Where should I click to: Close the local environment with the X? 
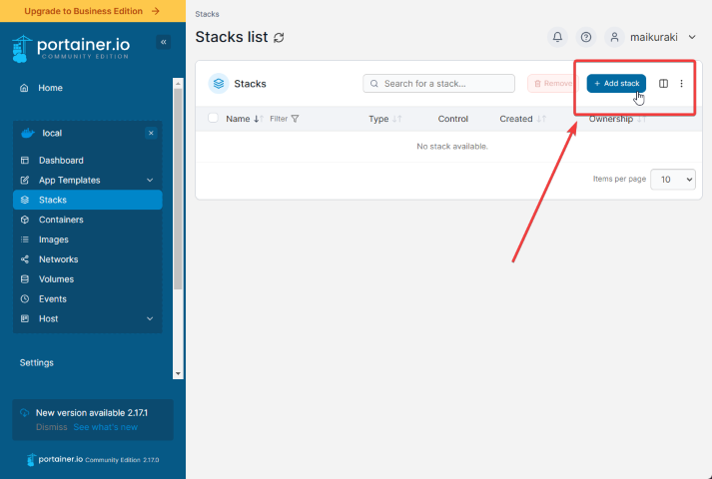point(151,133)
